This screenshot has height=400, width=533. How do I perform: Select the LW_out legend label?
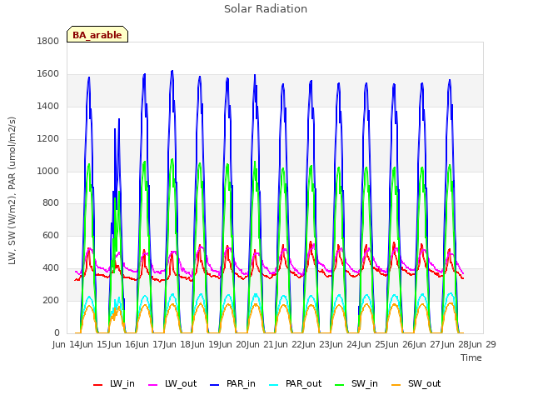181,384
